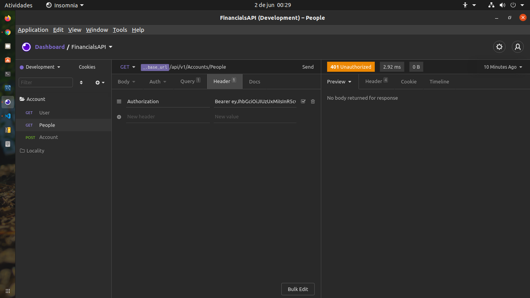Open the GET method dropdown
Screen dimensions: 530x298
(x=128, y=67)
